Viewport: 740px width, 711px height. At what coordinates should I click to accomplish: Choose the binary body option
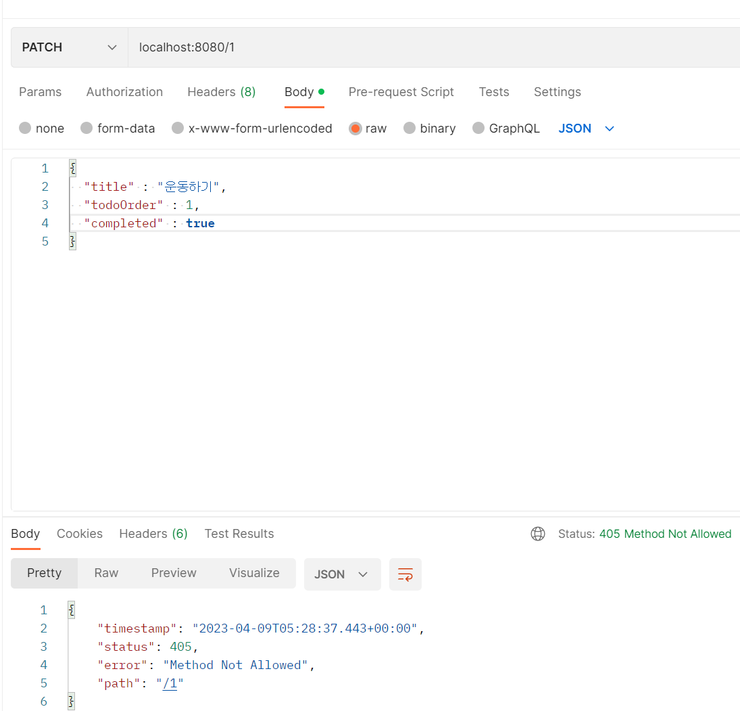[409, 128]
